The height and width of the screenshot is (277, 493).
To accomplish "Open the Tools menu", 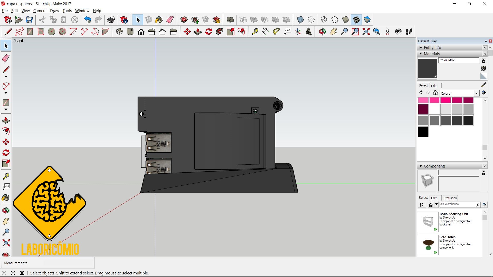I will (x=67, y=11).
